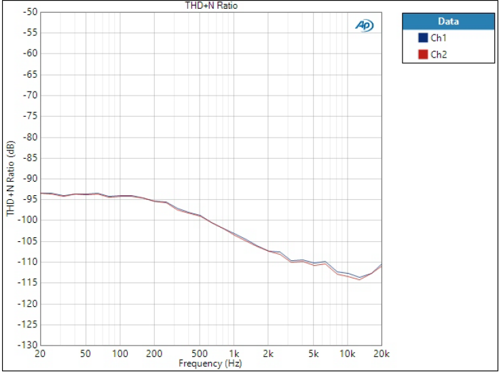Click the 10k X-axis tick label
Viewport: 499px width, 372px height.
click(347, 354)
